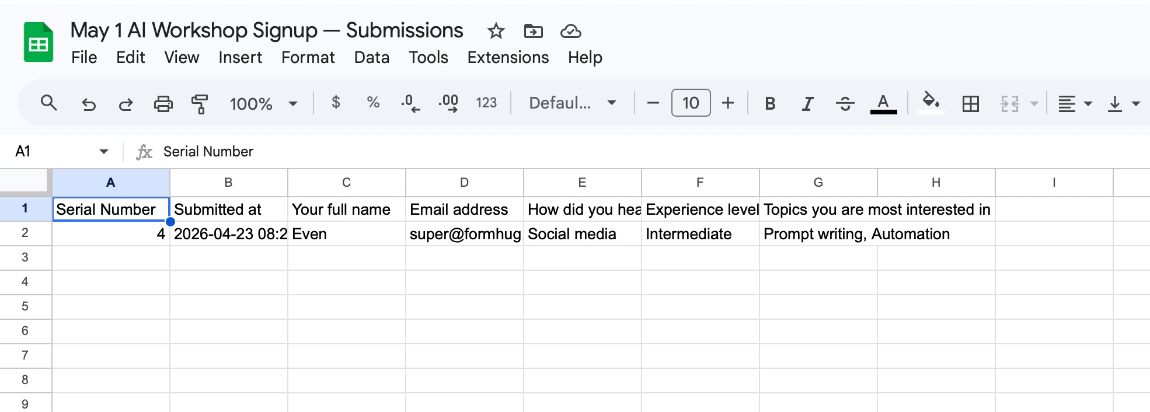
Task: Open the Data menu
Action: click(x=371, y=57)
